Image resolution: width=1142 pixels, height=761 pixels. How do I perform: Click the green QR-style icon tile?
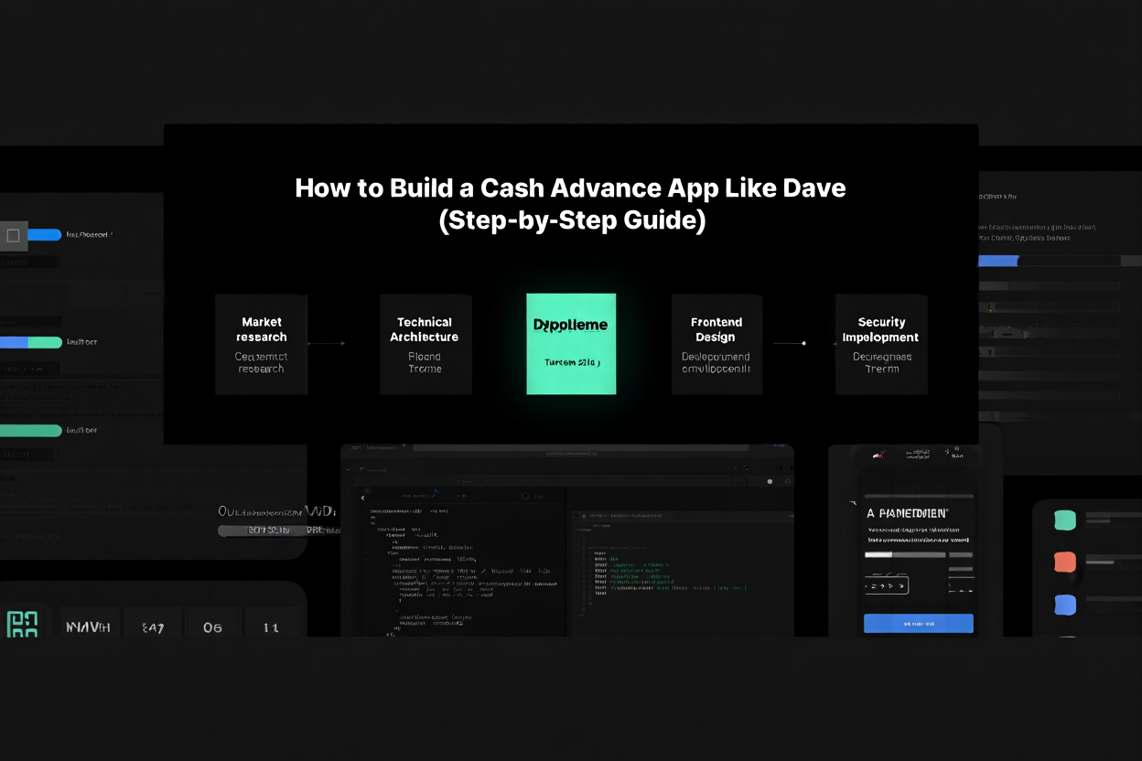[x=23, y=624]
